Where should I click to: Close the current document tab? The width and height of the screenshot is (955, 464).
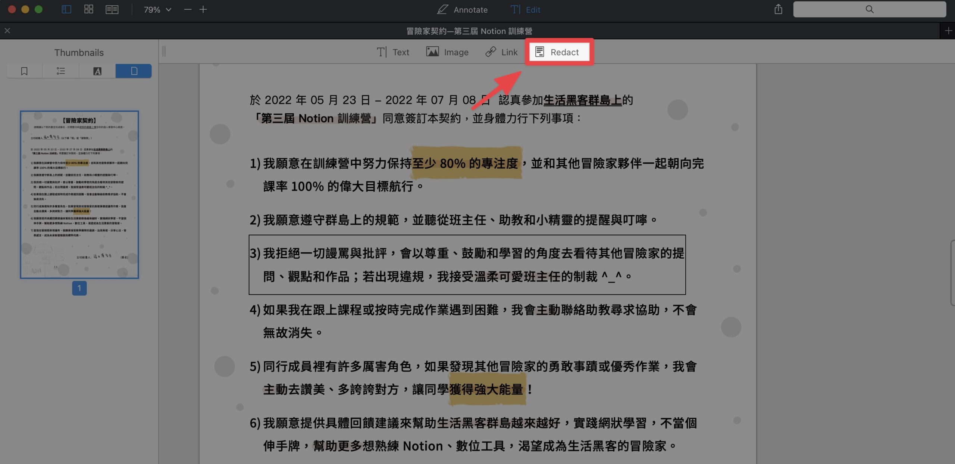7,31
